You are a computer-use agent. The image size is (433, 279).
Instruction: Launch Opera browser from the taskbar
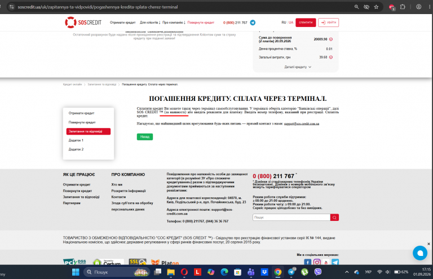184,272
